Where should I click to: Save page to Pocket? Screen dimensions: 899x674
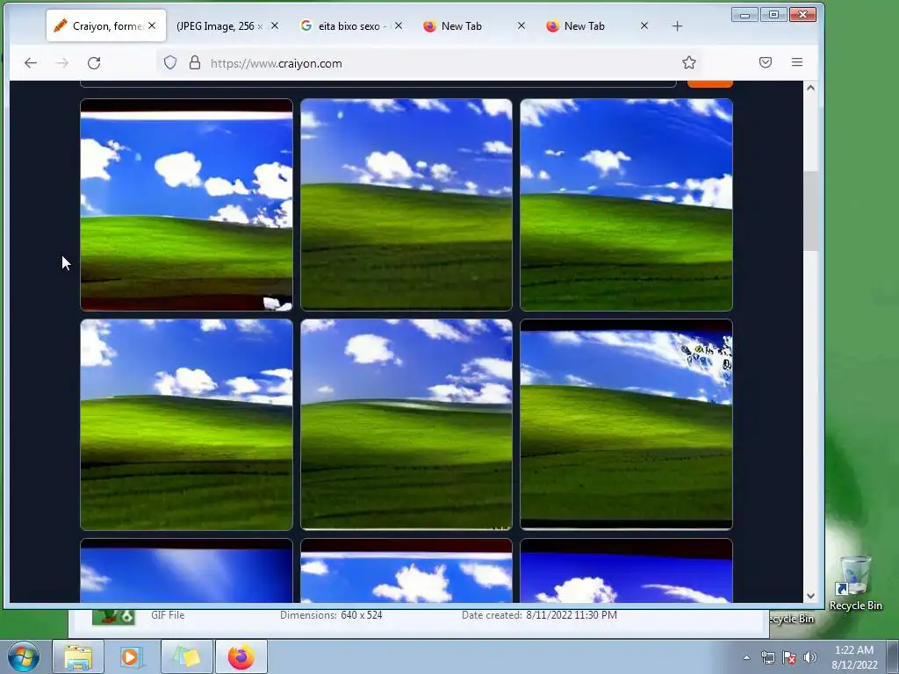coord(766,62)
